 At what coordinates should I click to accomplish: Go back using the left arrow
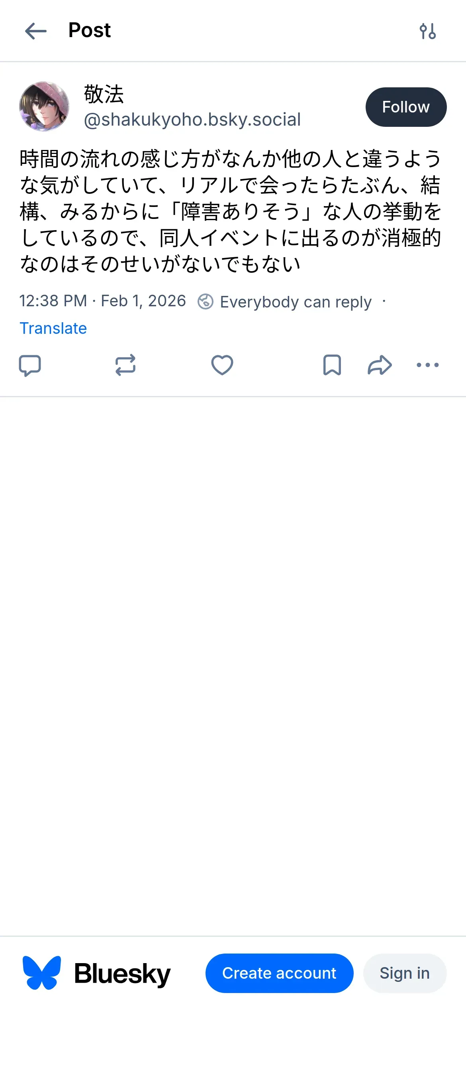[x=35, y=31]
